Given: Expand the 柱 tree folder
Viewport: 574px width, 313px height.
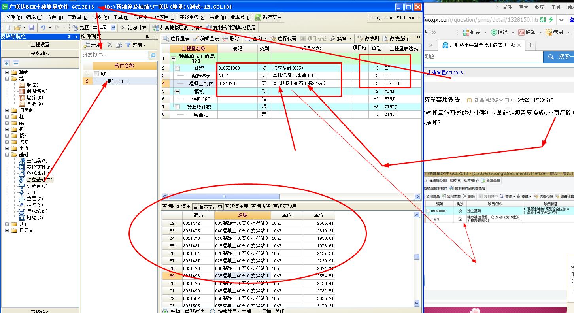Looking at the screenshot, I should point(7,117).
